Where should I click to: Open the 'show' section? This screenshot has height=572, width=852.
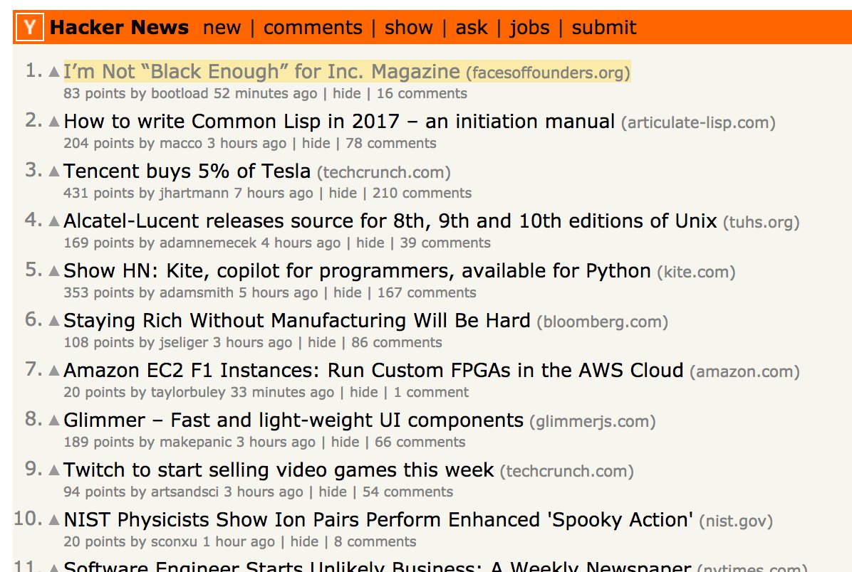[409, 27]
